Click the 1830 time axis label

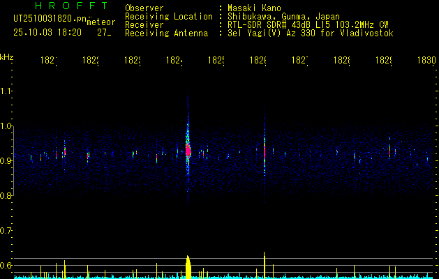(426, 60)
